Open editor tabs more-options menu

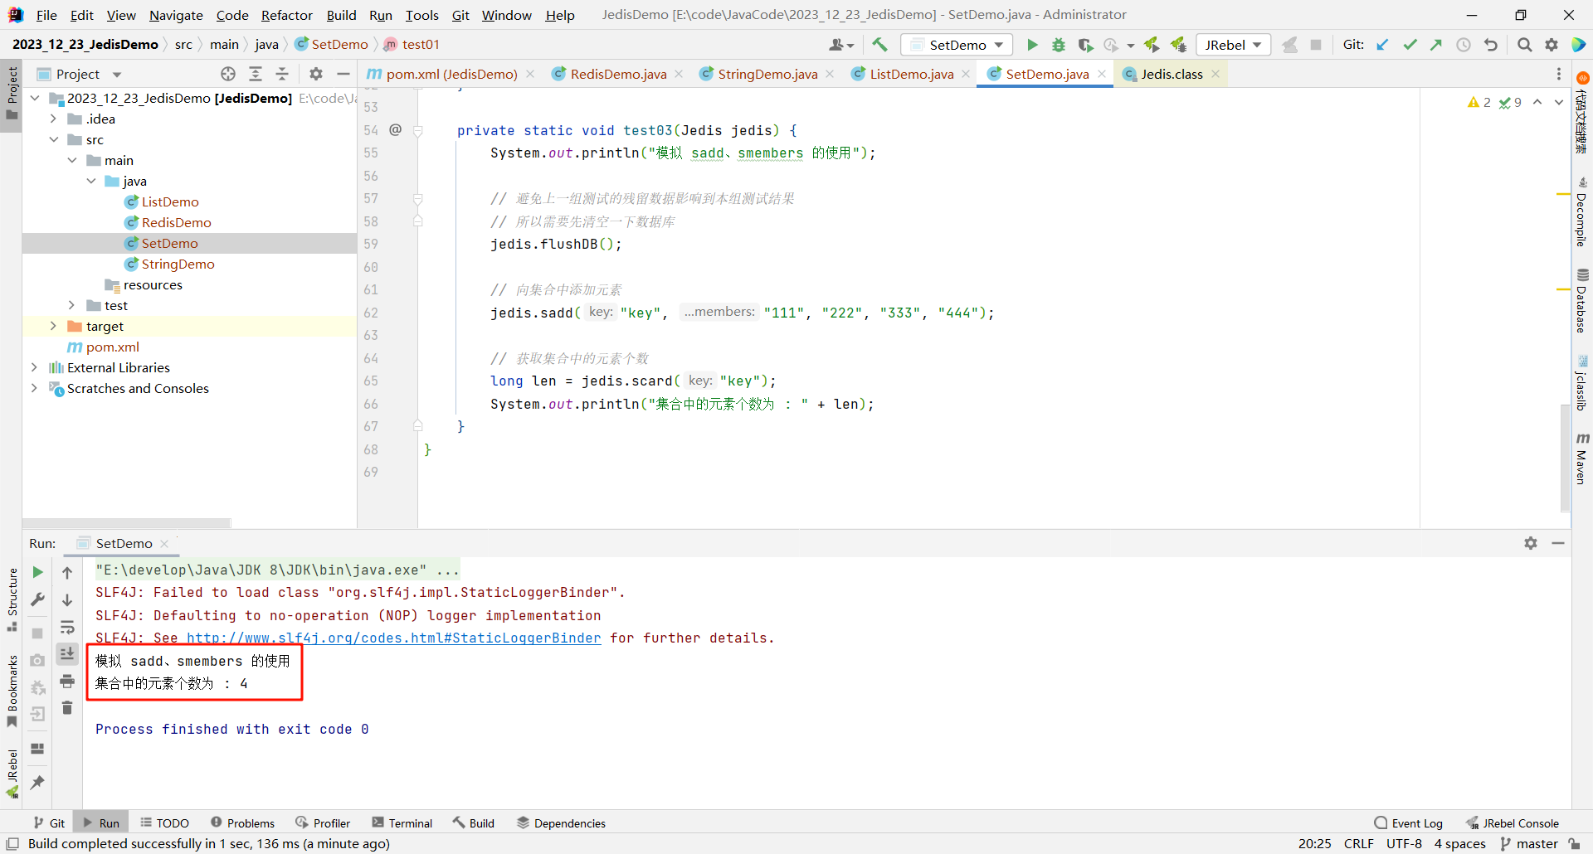(x=1558, y=74)
